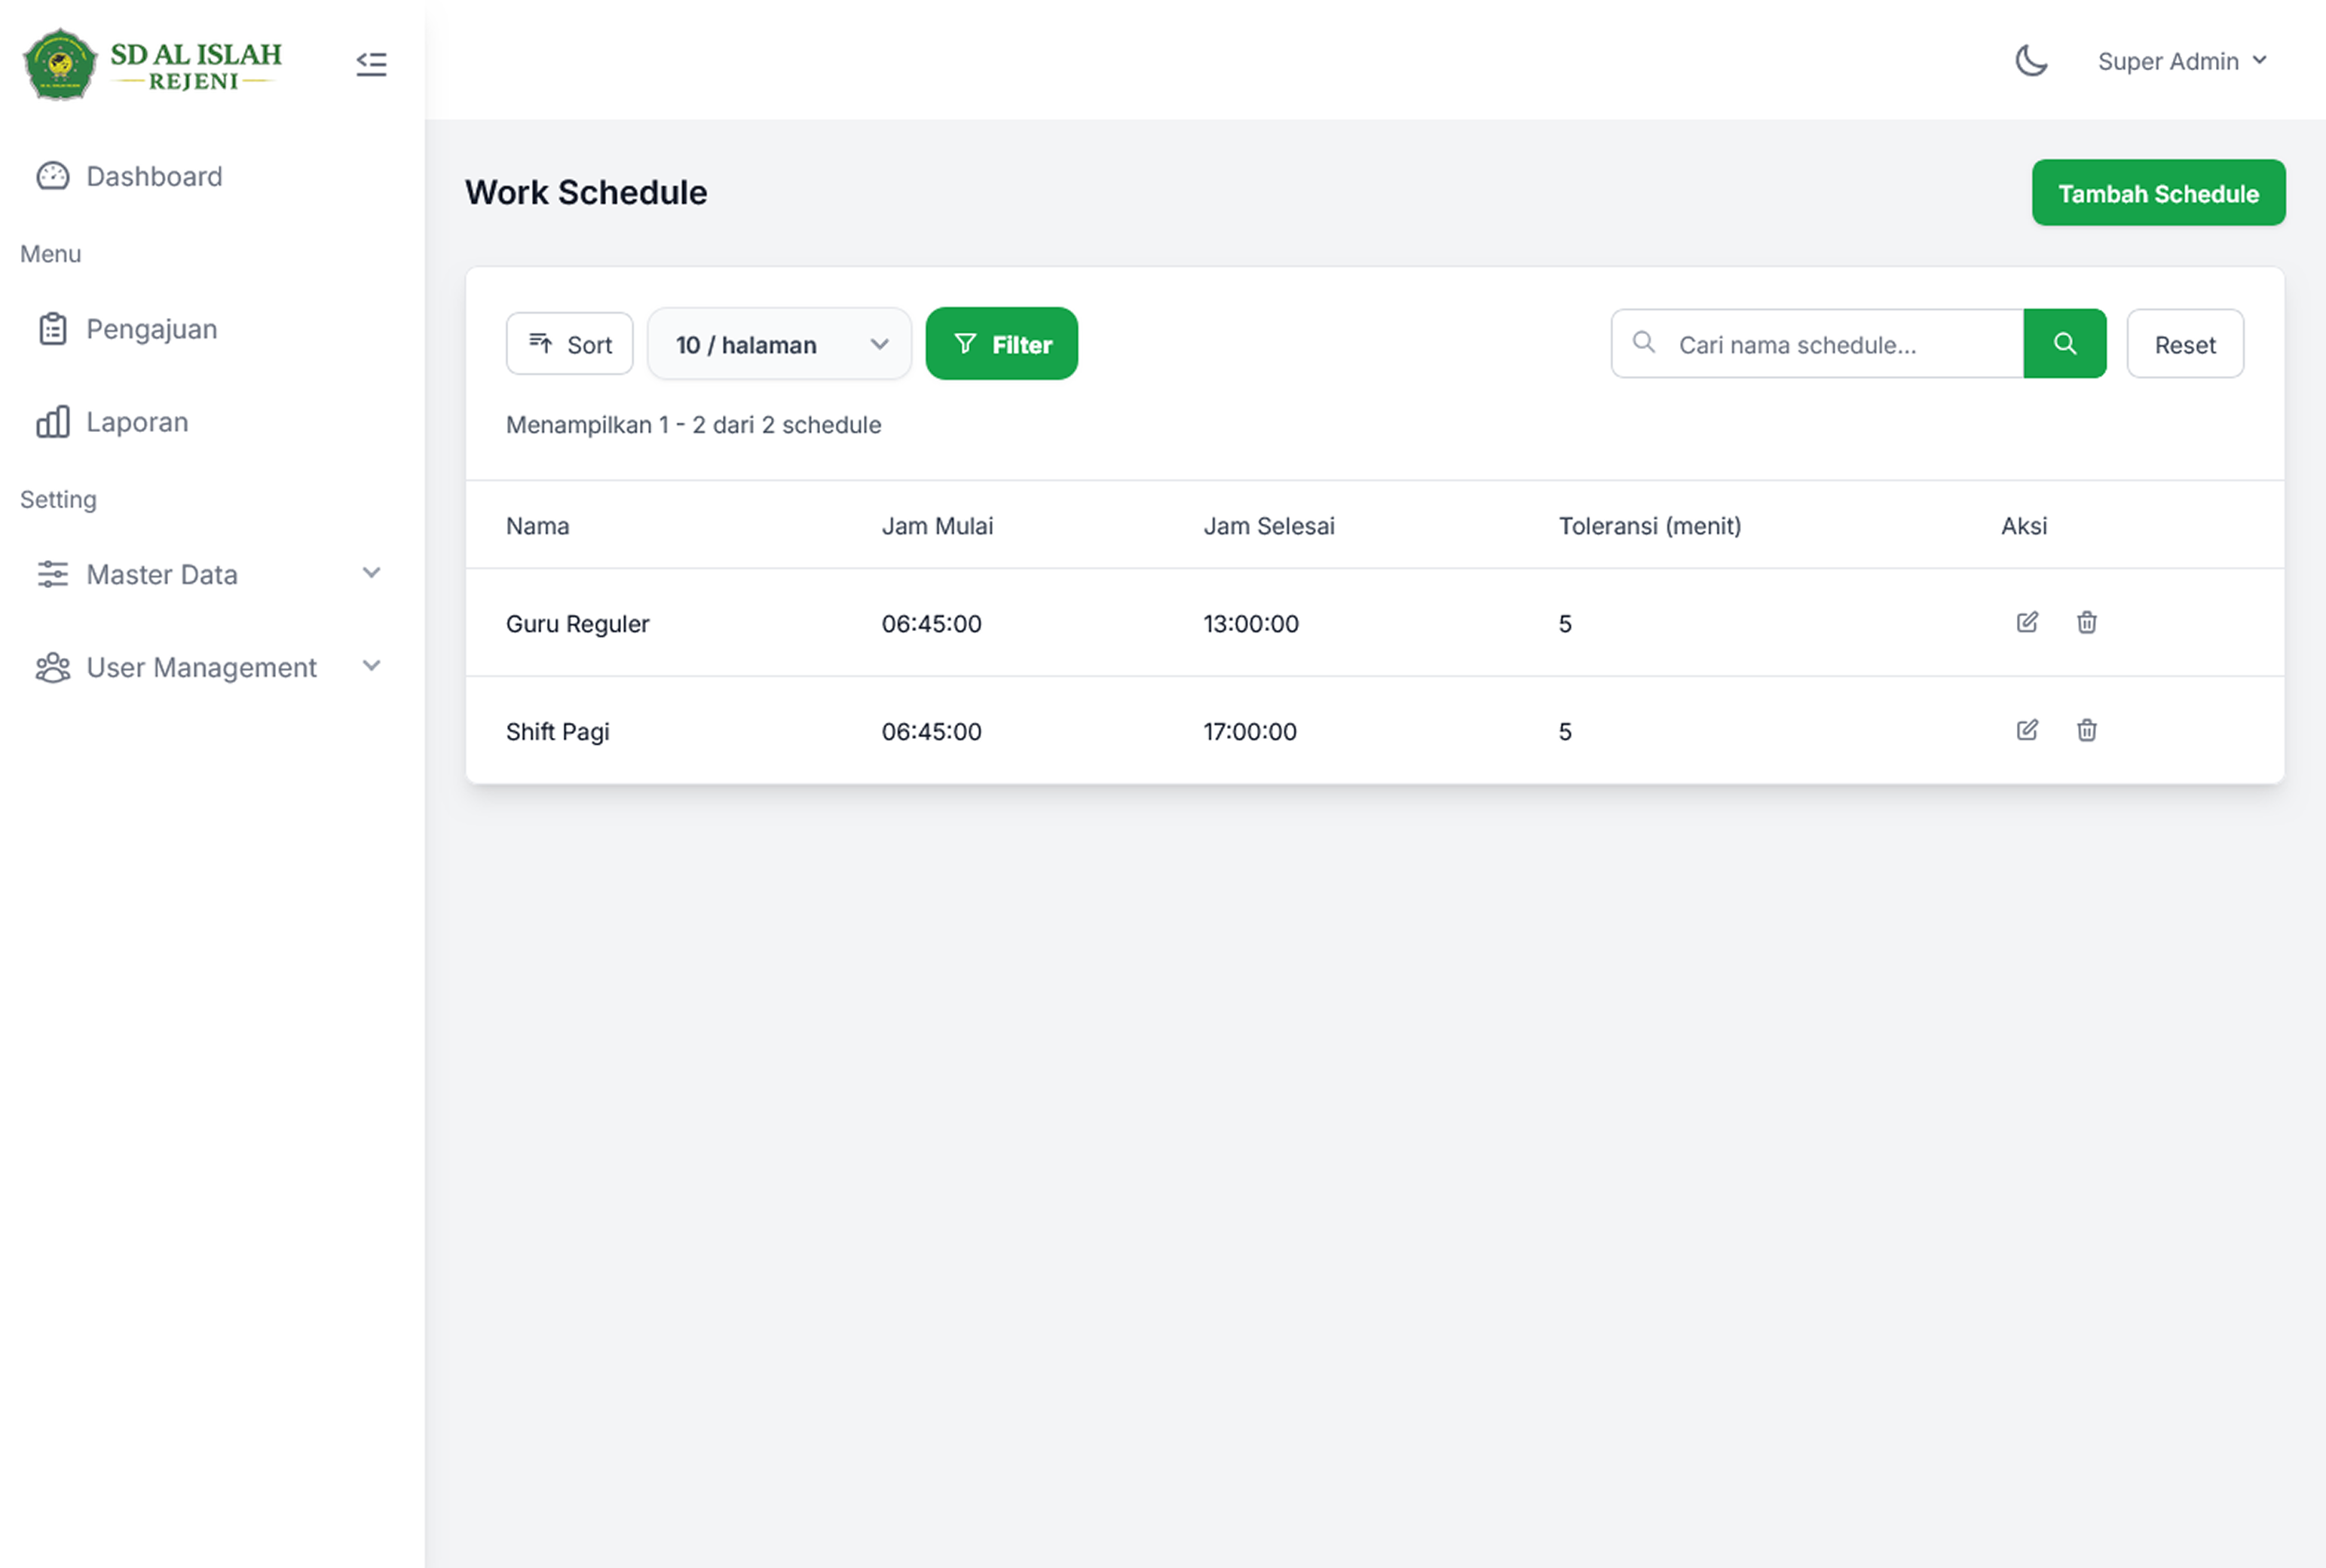
Task: Click the Tambah Schedule button
Action: click(2158, 193)
